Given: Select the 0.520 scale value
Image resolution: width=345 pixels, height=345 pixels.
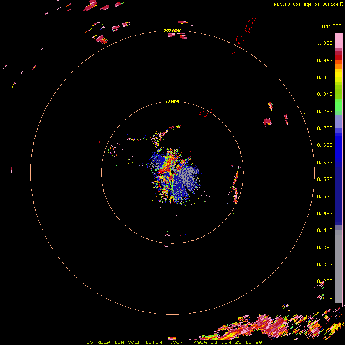Looking at the screenshot, I should (x=325, y=197).
